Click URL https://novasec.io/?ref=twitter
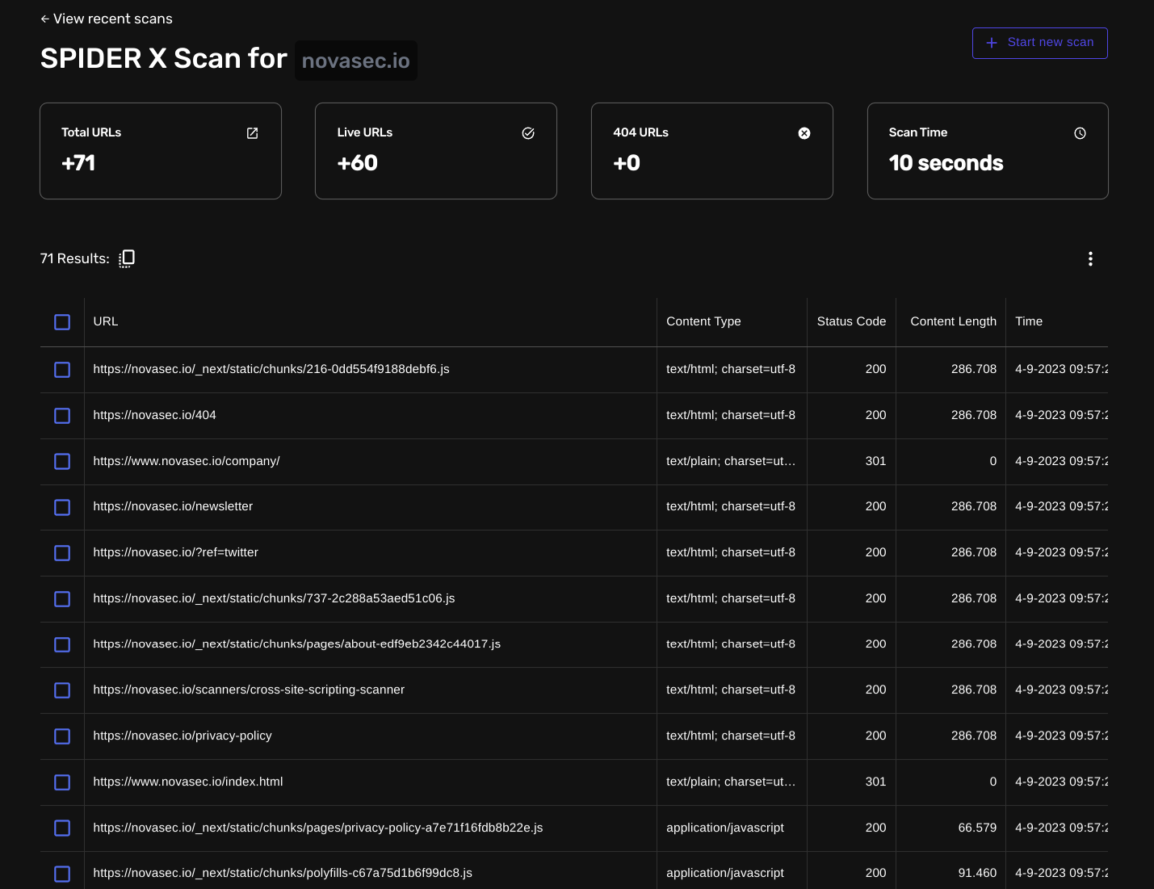Screen dimensions: 1154x889 175,552
